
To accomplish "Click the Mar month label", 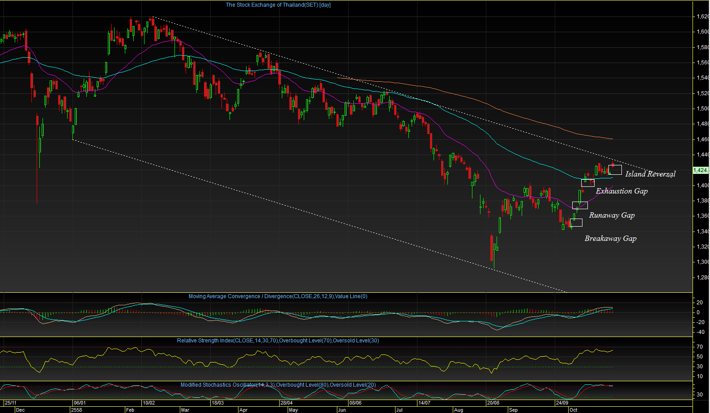I will pos(185,410).
